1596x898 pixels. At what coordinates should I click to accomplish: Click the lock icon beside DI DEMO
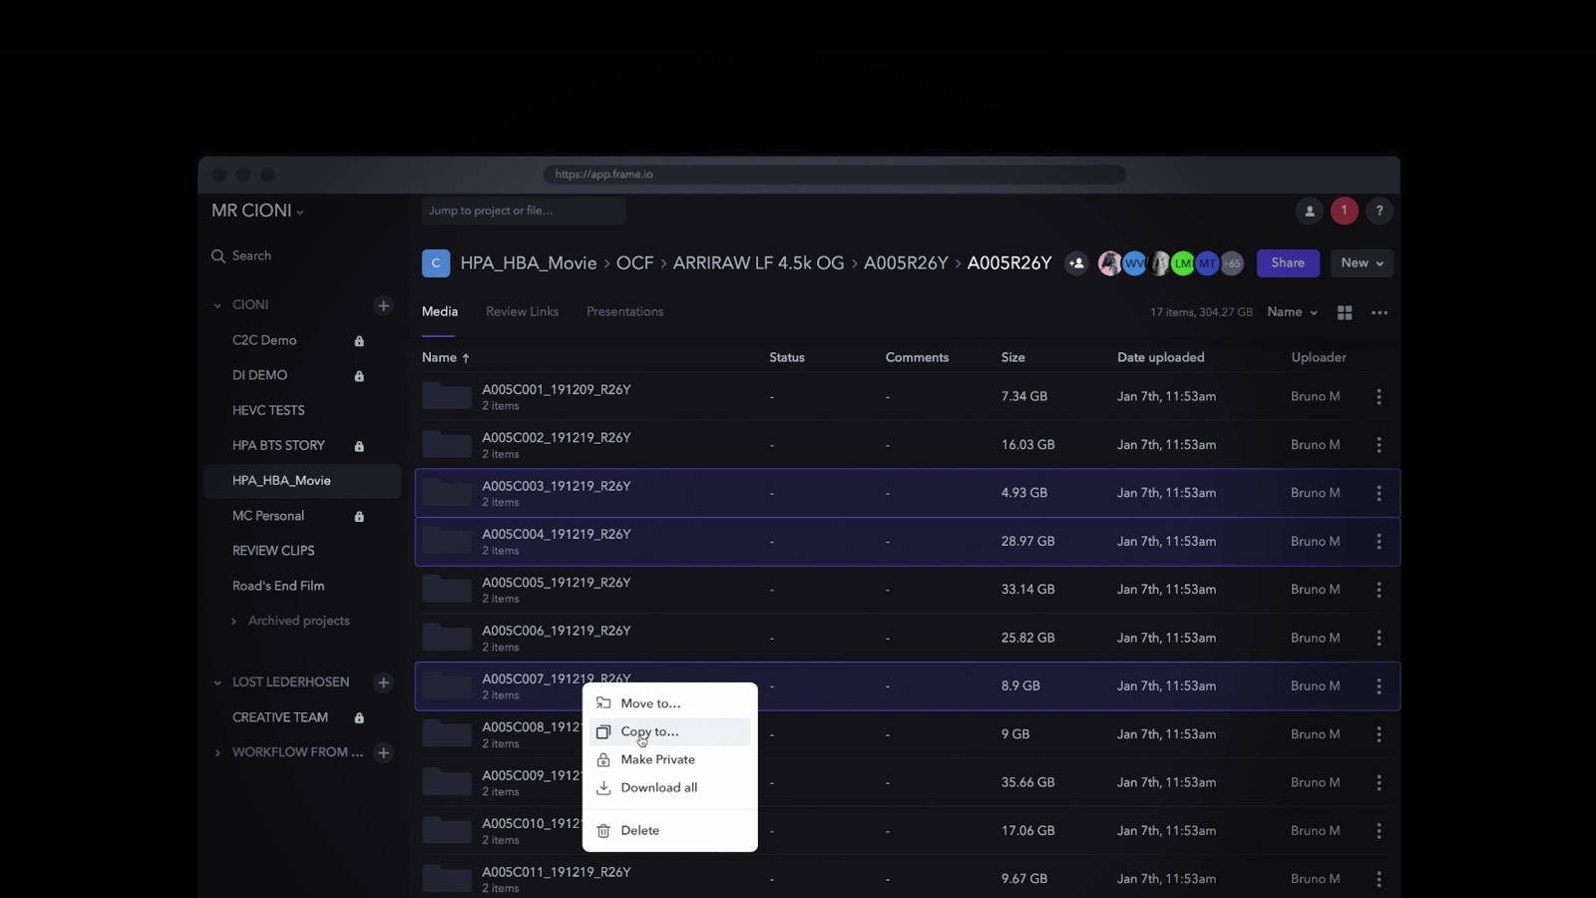(x=359, y=376)
